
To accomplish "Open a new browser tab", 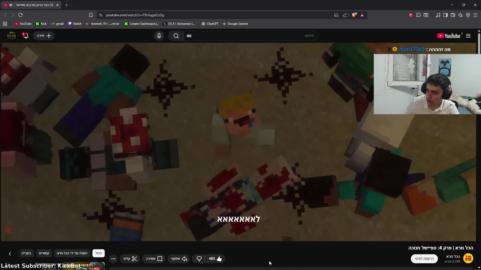I will tap(67, 5).
